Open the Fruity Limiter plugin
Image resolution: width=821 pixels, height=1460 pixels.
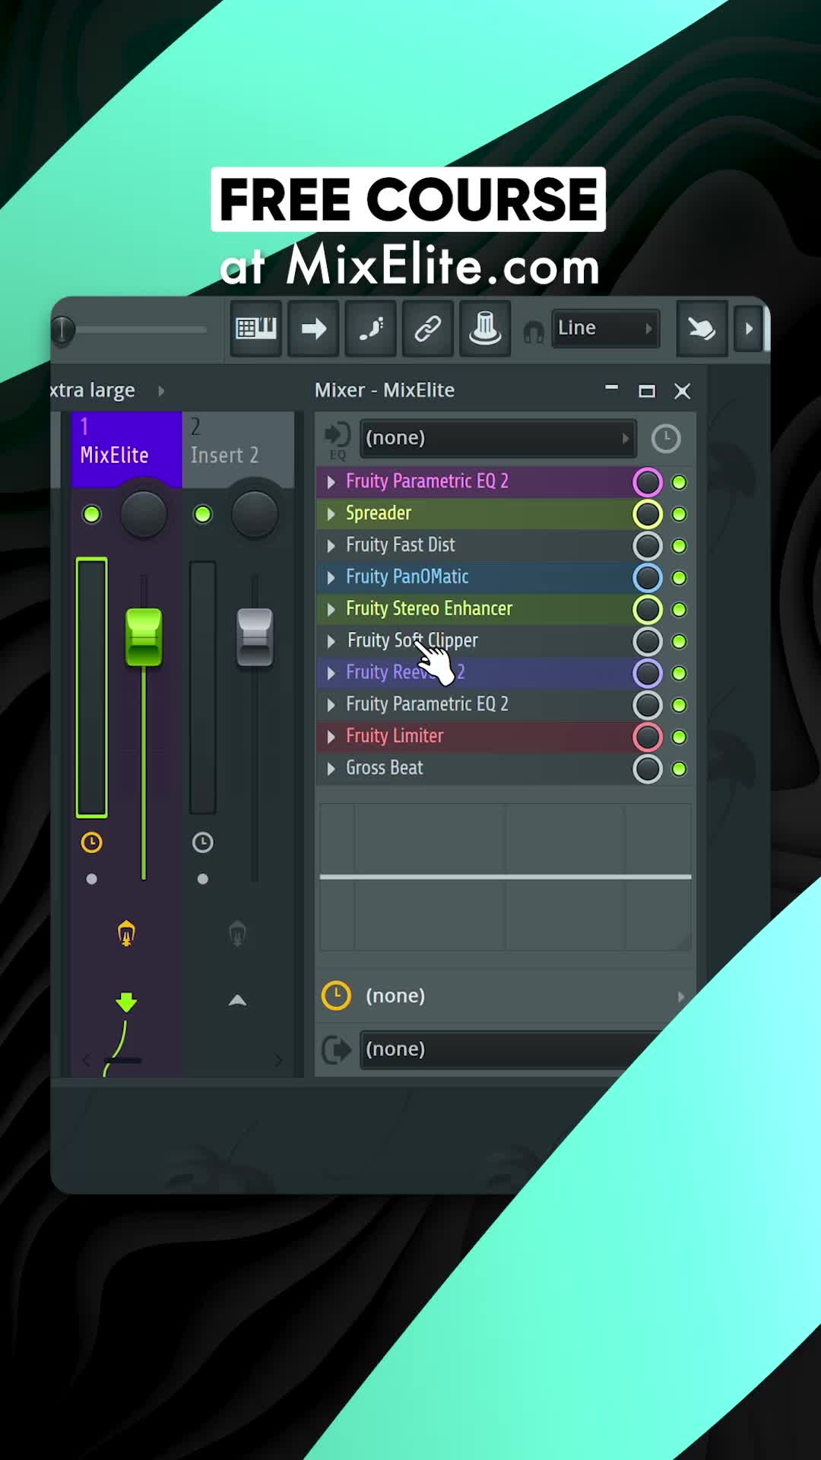[x=395, y=736]
